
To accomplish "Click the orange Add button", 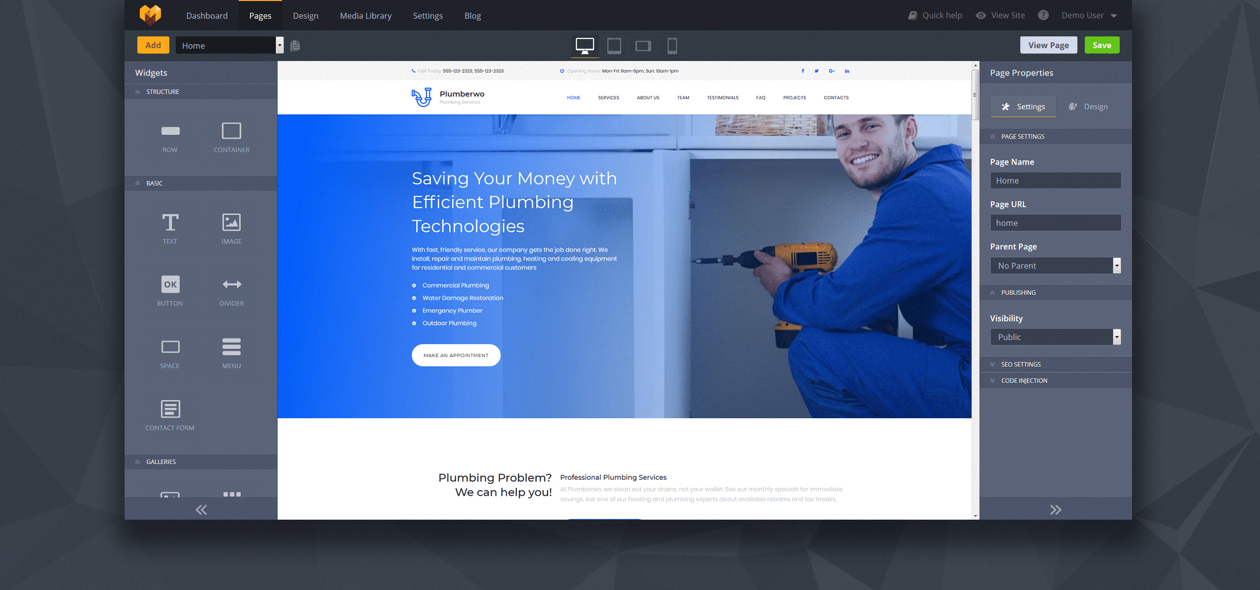I will [153, 45].
